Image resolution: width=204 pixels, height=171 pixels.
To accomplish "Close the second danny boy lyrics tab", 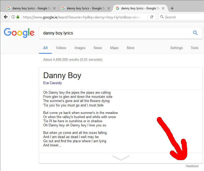I will [x=109, y=8].
